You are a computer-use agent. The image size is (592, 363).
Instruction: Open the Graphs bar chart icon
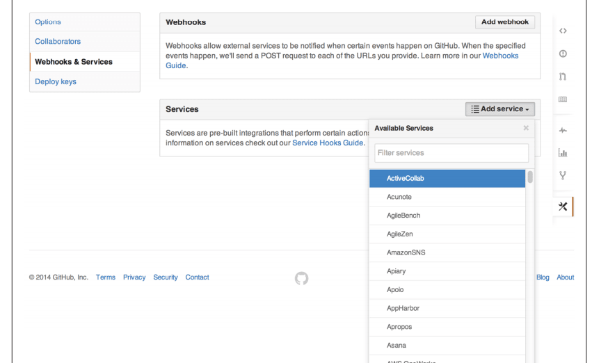tap(563, 153)
